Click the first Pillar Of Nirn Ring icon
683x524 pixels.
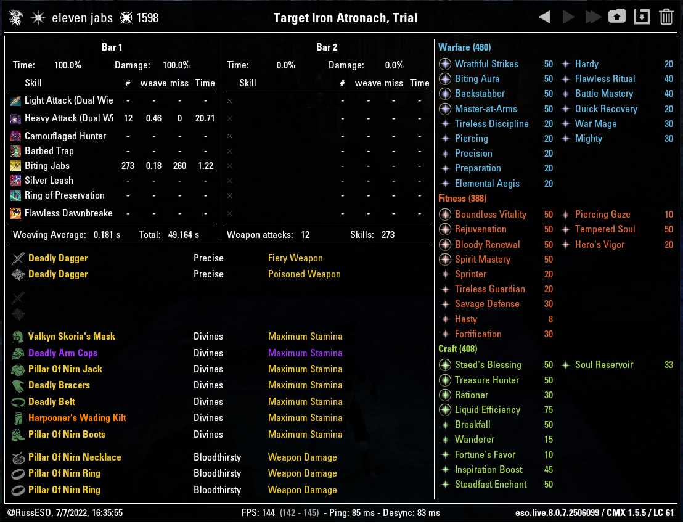pos(18,473)
